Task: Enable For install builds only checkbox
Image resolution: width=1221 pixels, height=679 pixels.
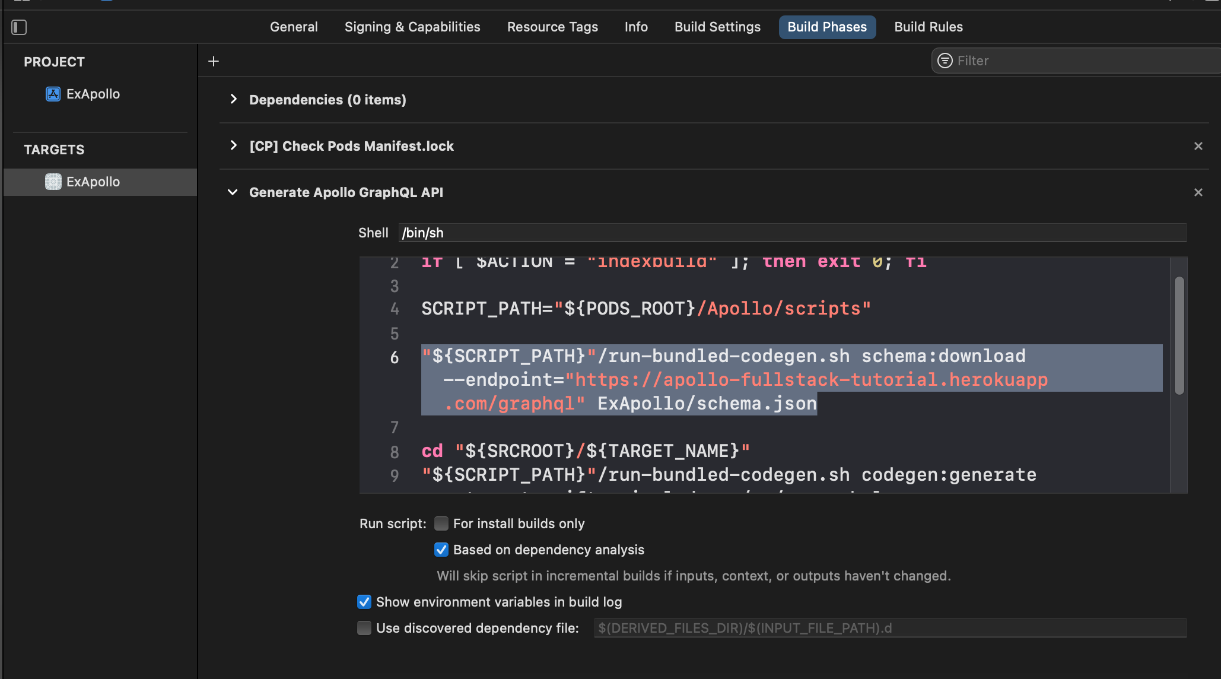Action: [x=441, y=523]
